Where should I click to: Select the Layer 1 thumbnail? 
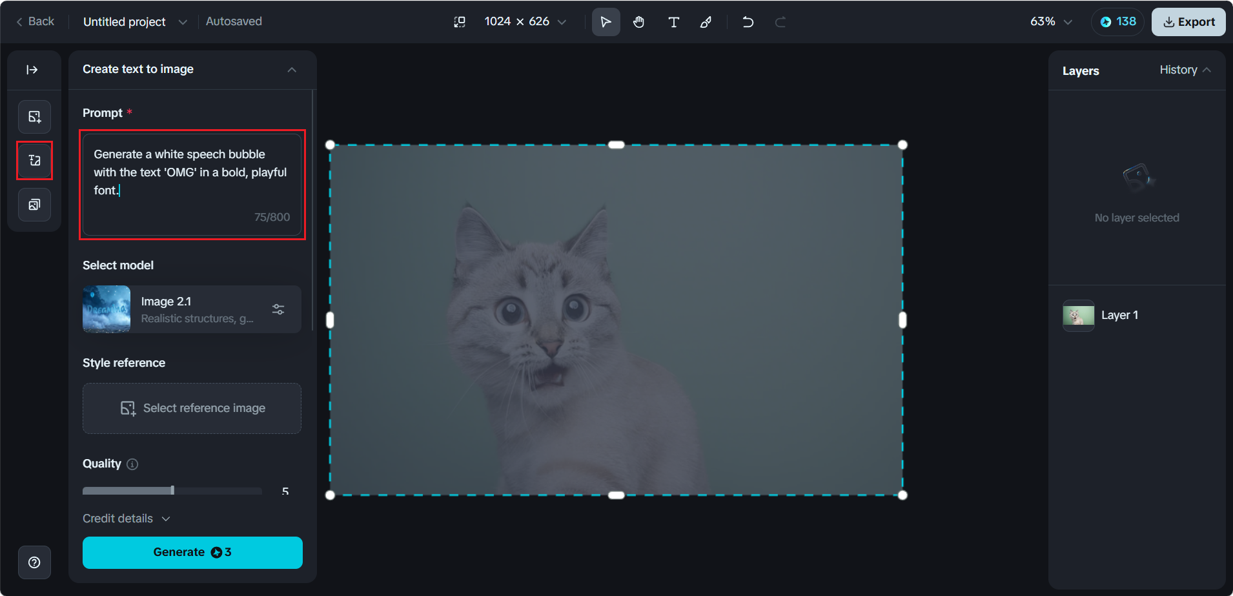(1078, 316)
